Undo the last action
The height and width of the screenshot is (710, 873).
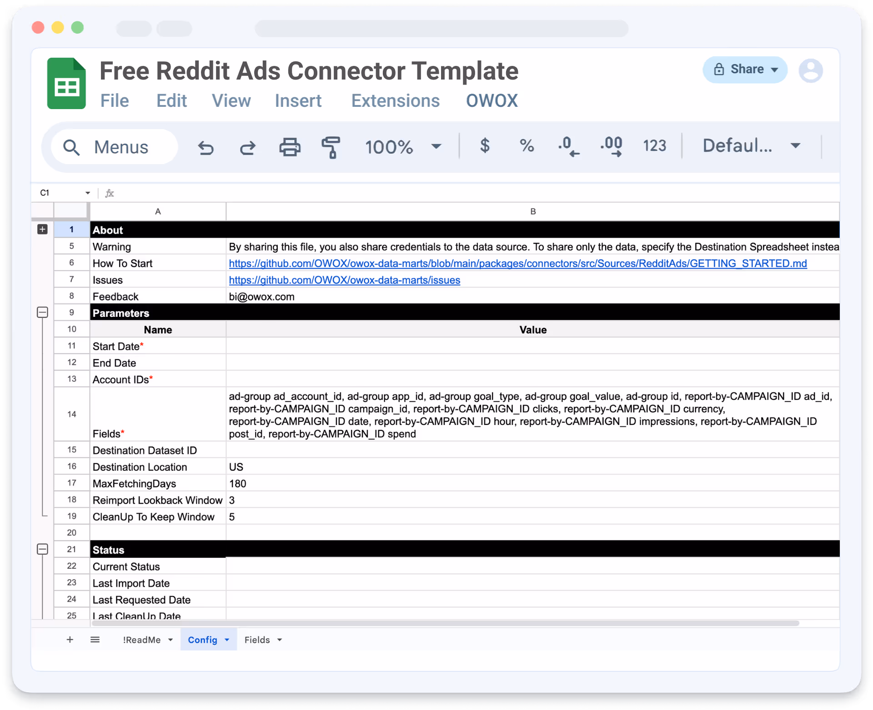point(206,147)
